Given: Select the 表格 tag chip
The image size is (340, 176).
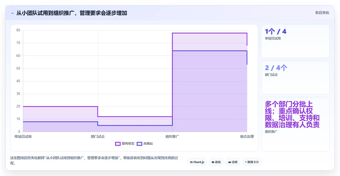Looking at the screenshot, I should pos(216,162).
